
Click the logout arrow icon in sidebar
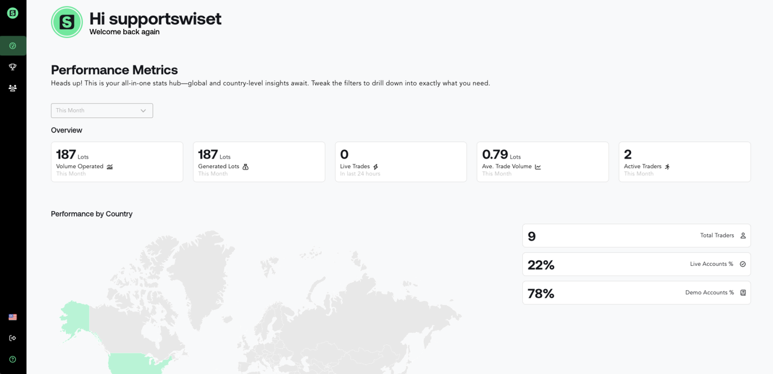pyautogui.click(x=13, y=338)
